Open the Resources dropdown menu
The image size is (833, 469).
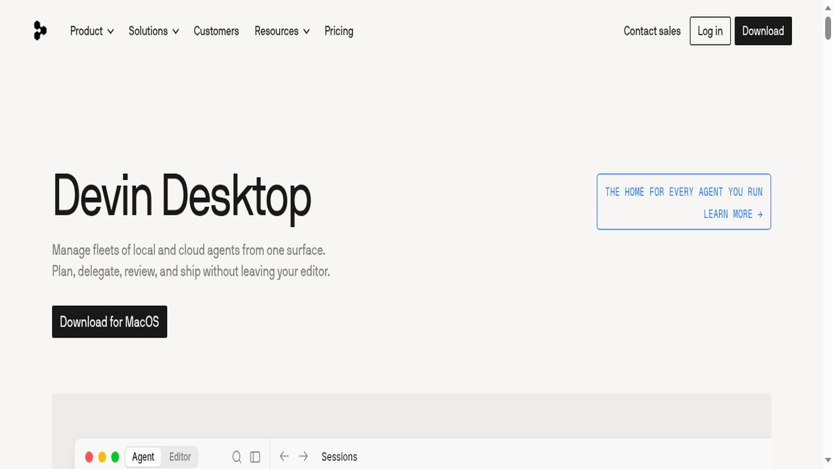(x=282, y=31)
